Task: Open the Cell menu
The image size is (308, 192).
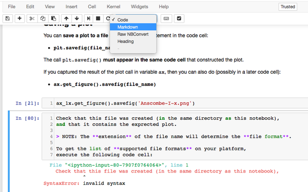Action: [92, 7]
